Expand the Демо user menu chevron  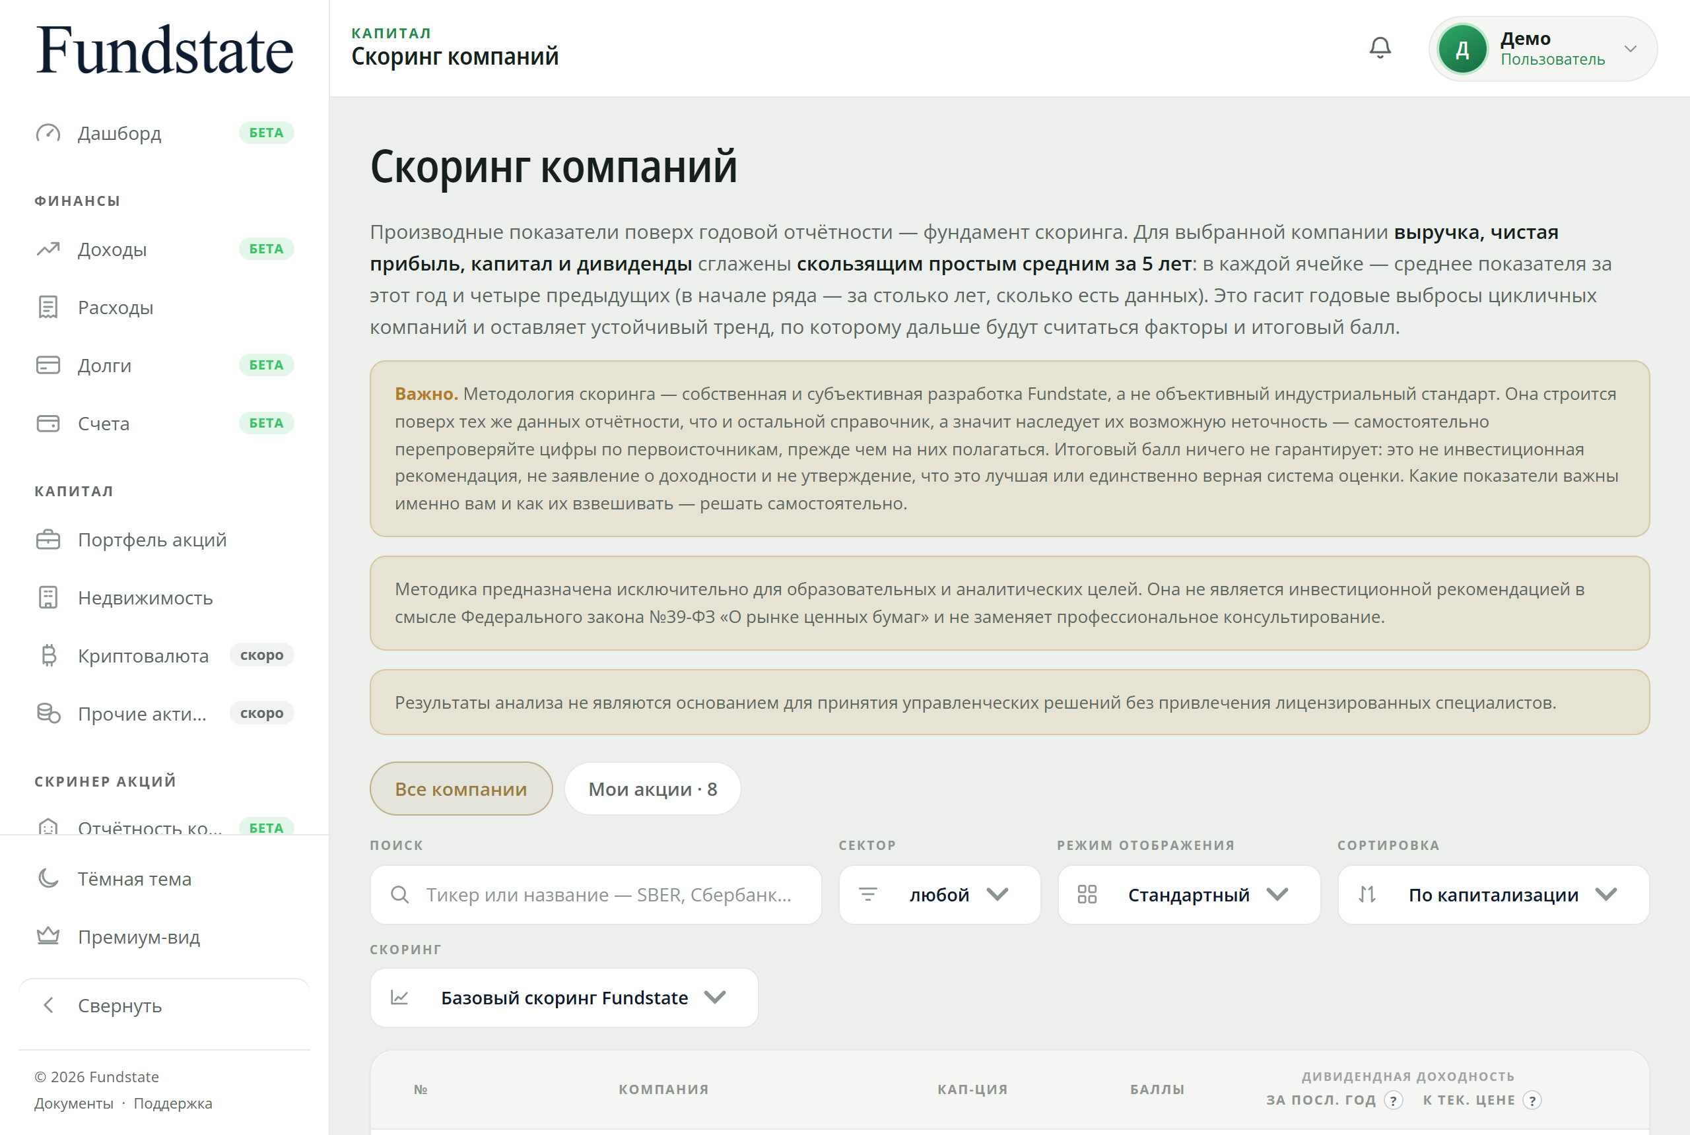point(1630,49)
